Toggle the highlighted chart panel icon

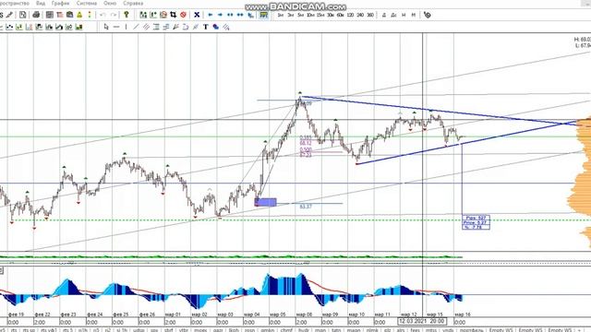point(263,15)
